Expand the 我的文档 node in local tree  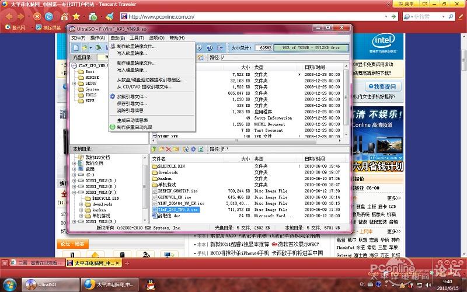click(74, 164)
